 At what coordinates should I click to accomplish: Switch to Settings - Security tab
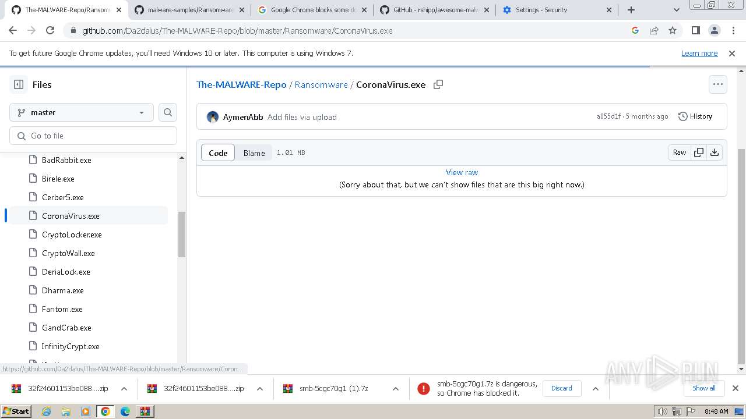click(x=557, y=10)
